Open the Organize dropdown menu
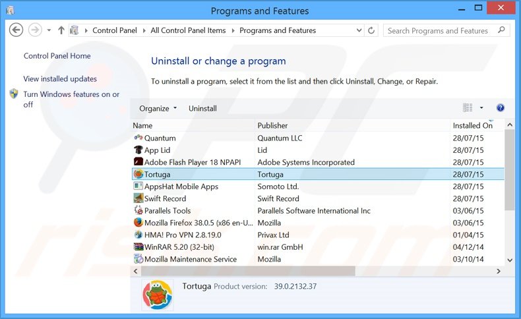The height and width of the screenshot is (319, 521). (x=158, y=108)
